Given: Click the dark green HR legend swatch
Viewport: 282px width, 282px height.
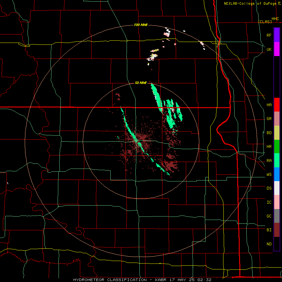Looking at the screenshot, I should click(277, 147).
